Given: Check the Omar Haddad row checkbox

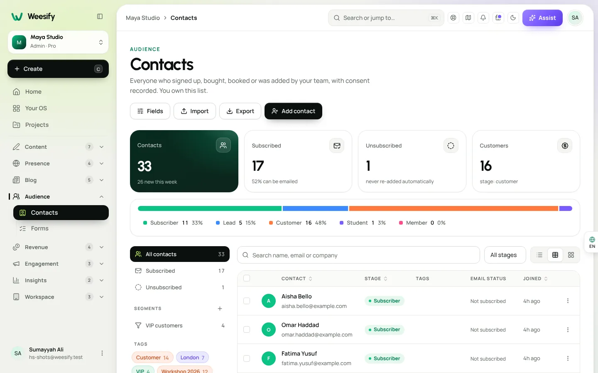Looking at the screenshot, I should click(x=247, y=329).
